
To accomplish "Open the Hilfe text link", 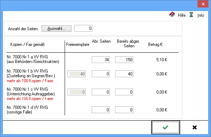I will coord(182,15).
